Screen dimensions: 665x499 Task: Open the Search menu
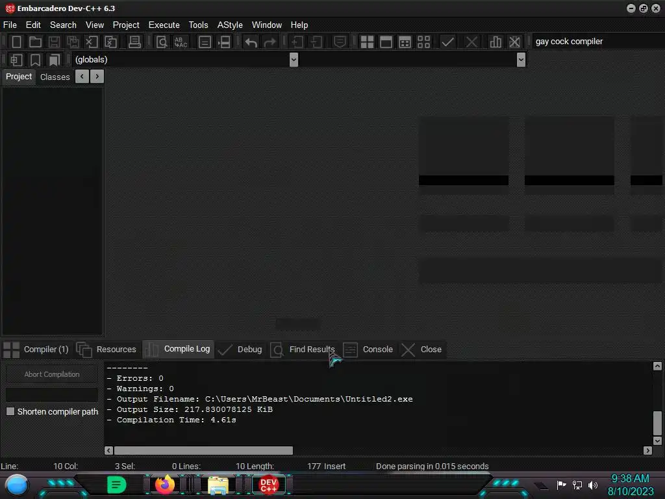click(63, 25)
